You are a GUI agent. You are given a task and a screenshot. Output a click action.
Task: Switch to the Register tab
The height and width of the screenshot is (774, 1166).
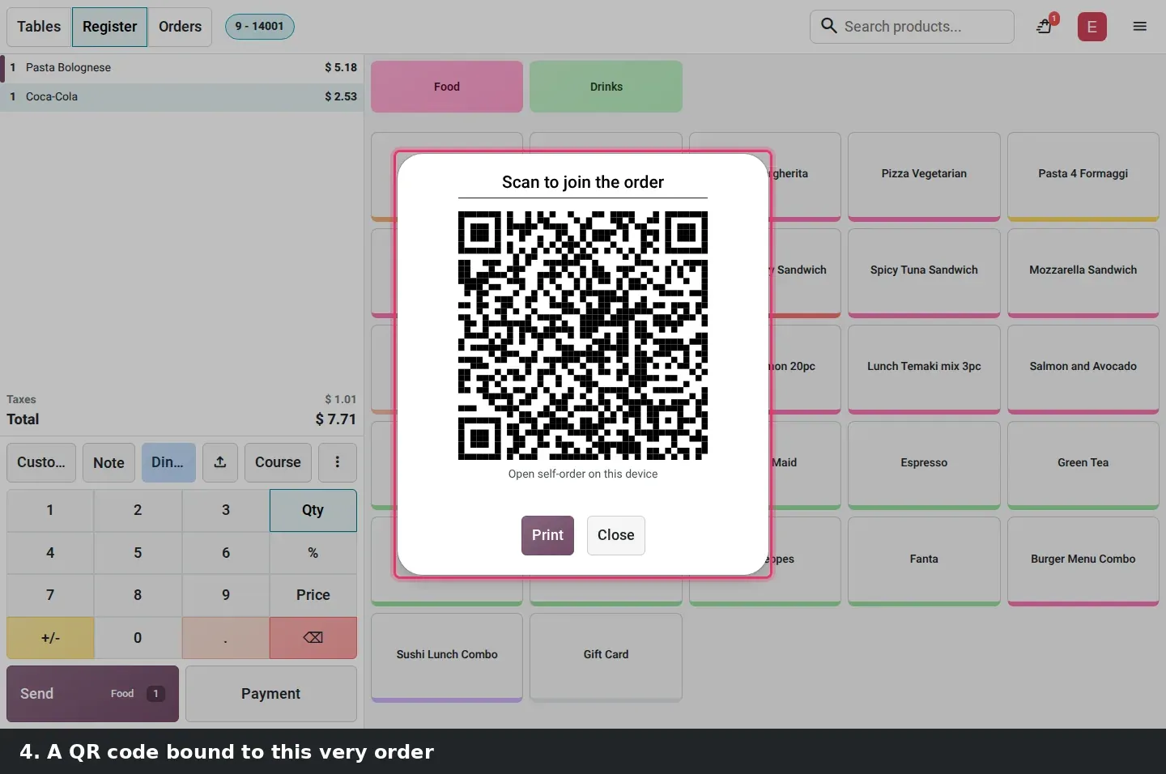[x=109, y=27]
